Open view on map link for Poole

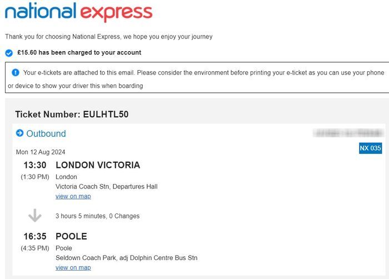tap(73, 267)
